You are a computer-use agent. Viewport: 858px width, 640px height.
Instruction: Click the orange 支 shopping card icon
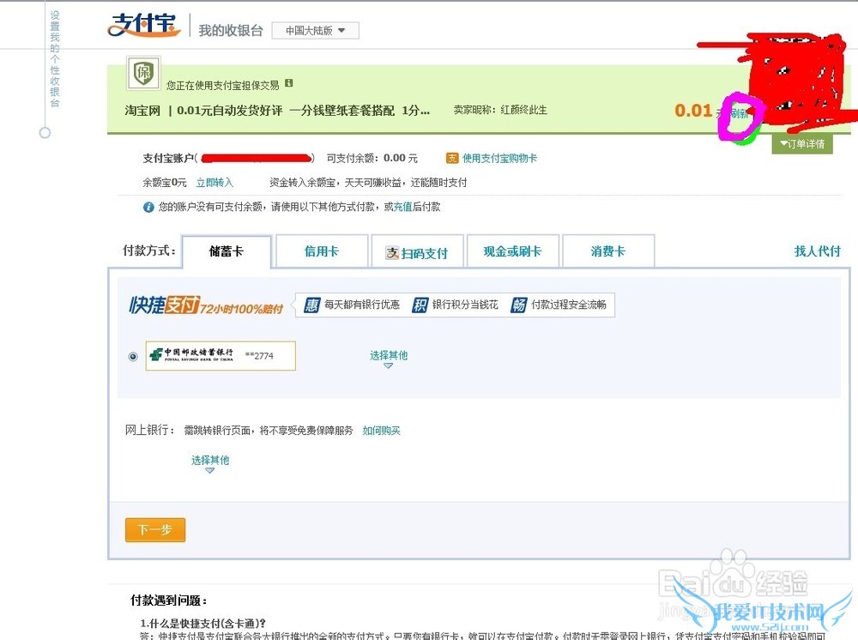point(452,159)
